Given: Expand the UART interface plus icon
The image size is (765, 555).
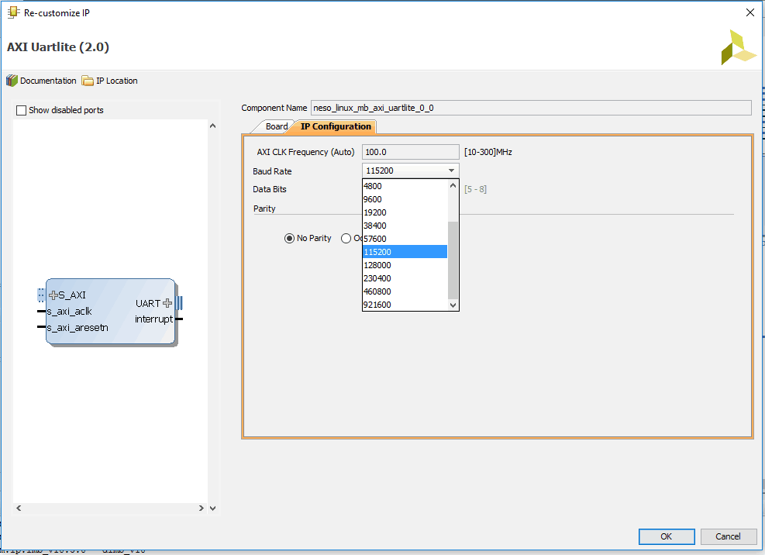Looking at the screenshot, I should 167,303.
